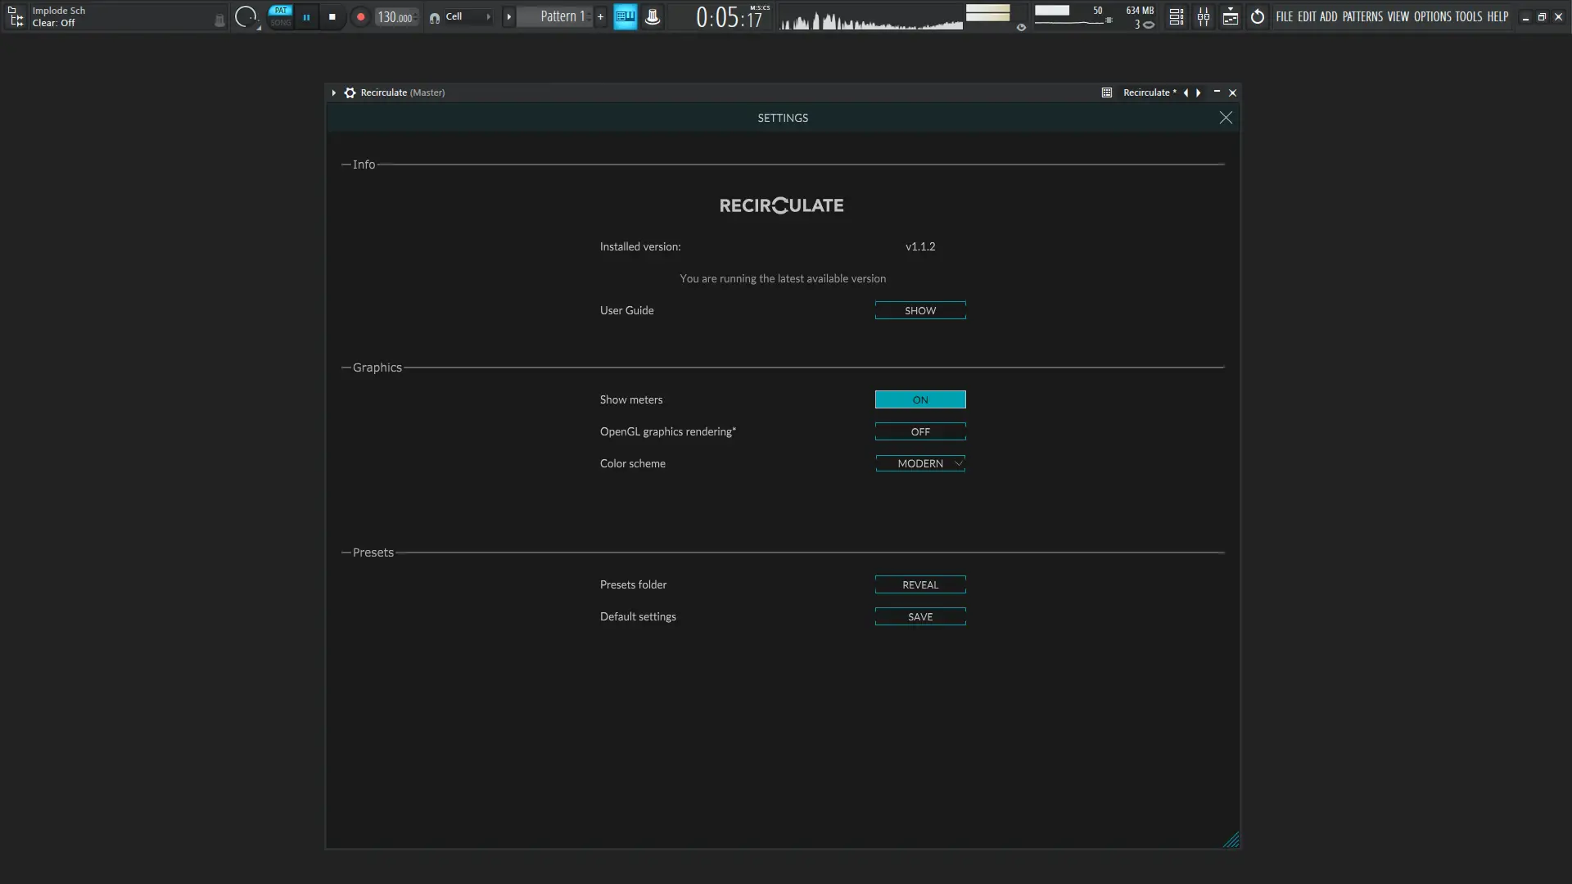Switch to SONG mode
This screenshot has width=1572, height=884.
[x=281, y=23]
